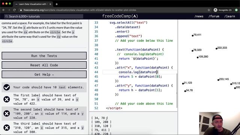
Task: Open the Get Help dropdown
Action: [x=44, y=74]
